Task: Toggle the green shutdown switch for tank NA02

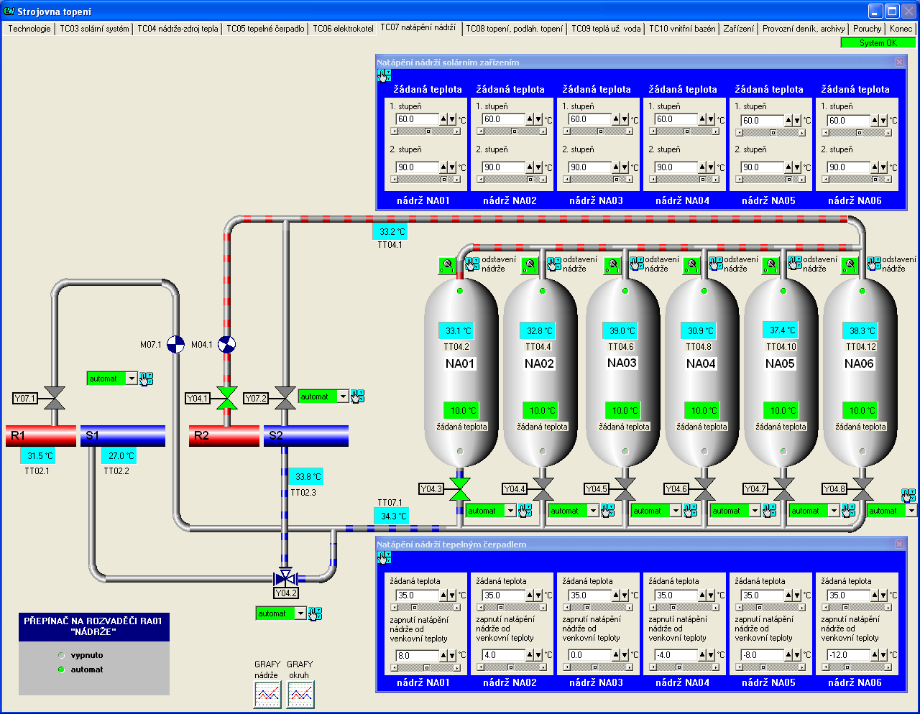Action: point(530,266)
